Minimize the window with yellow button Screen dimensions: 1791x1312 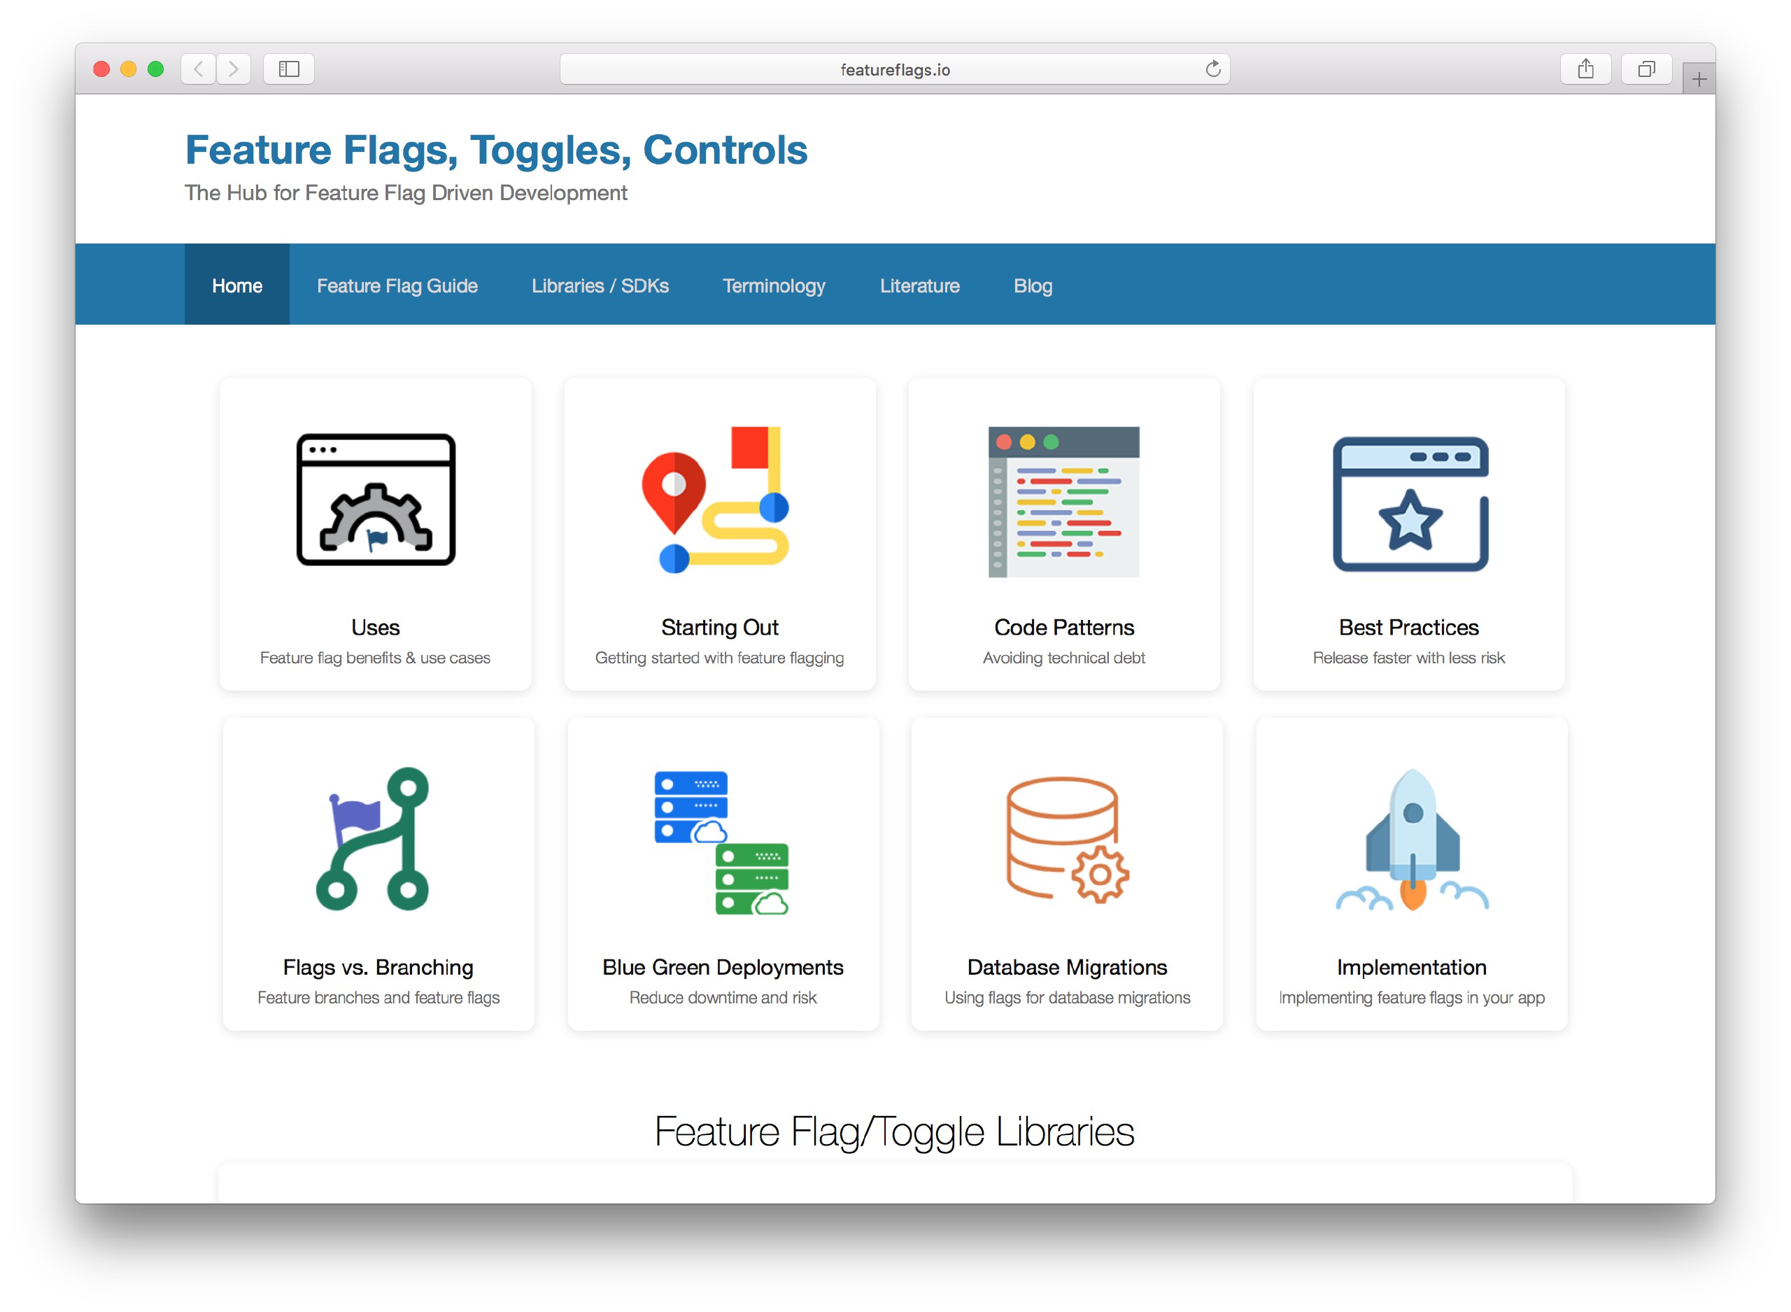(129, 69)
